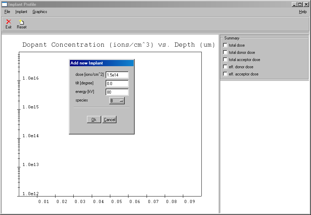Screen dimensions: 311x215
Task: Tick the eff. donor dose checkbox
Action: [225, 67]
